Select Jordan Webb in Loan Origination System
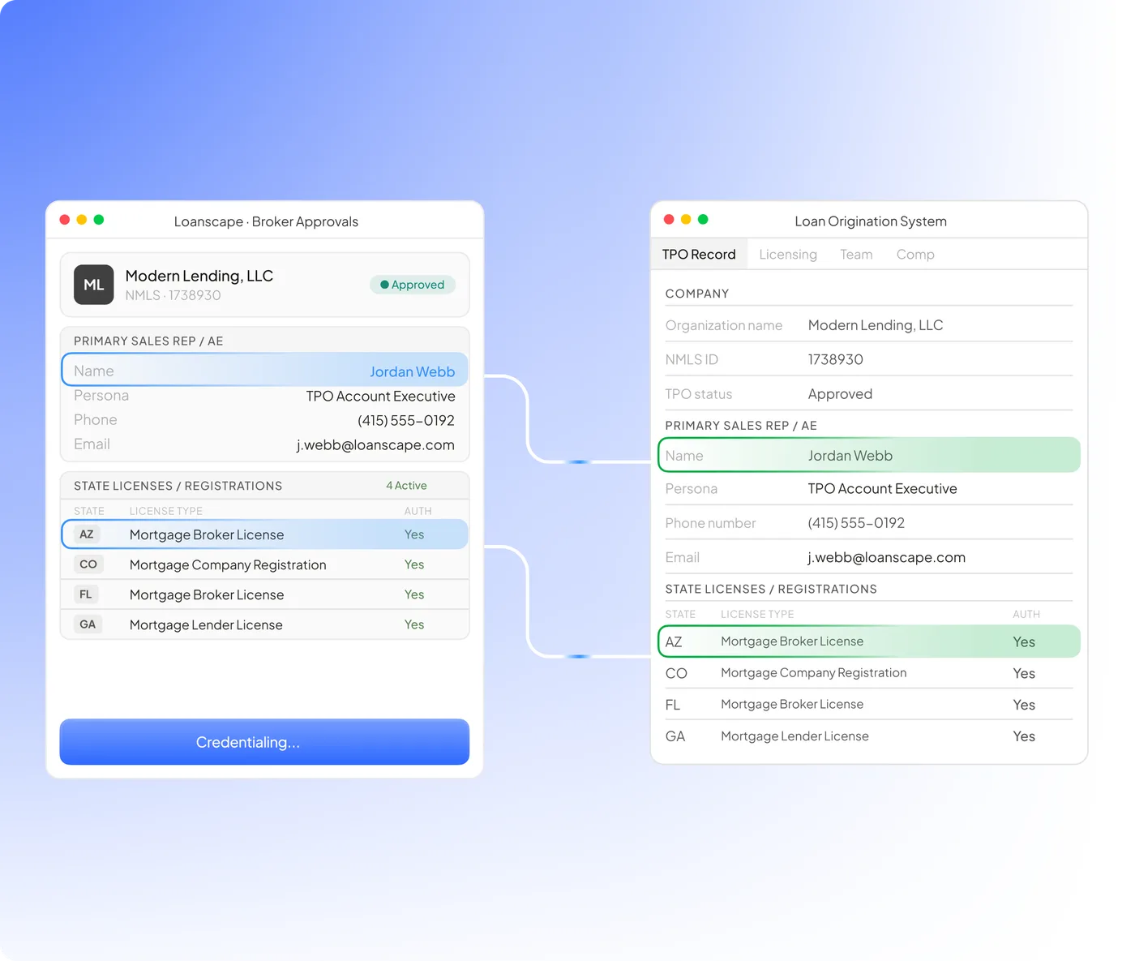 click(850, 456)
